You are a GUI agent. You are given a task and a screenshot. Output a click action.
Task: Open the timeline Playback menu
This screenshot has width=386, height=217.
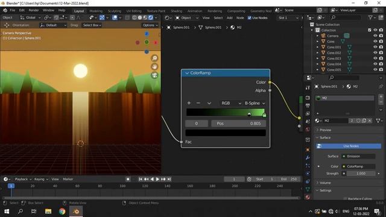coord(23,179)
